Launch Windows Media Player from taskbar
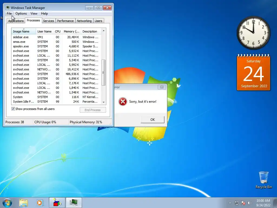The height and width of the screenshot is (208, 277). click(40, 203)
